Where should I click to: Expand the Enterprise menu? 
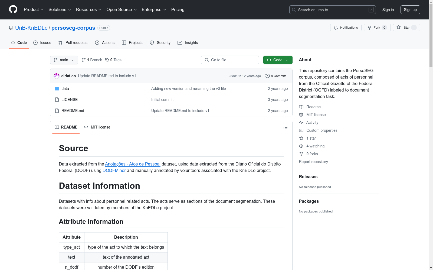coord(154,9)
